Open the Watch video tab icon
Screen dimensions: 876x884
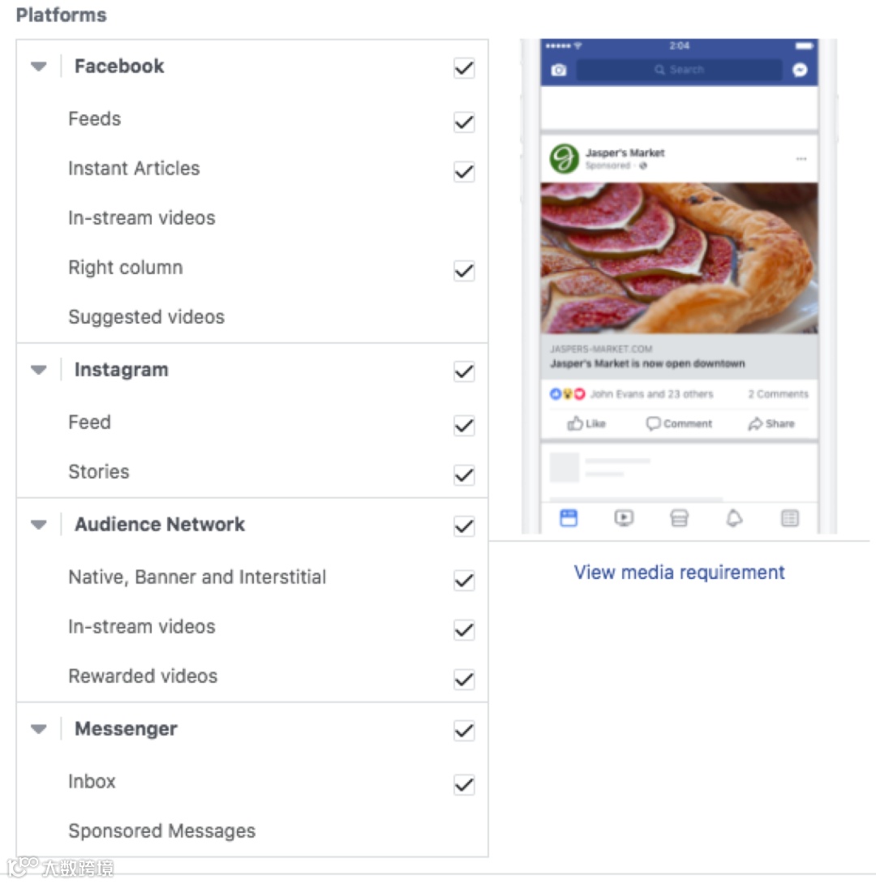pyautogui.click(x=624, y=517)
